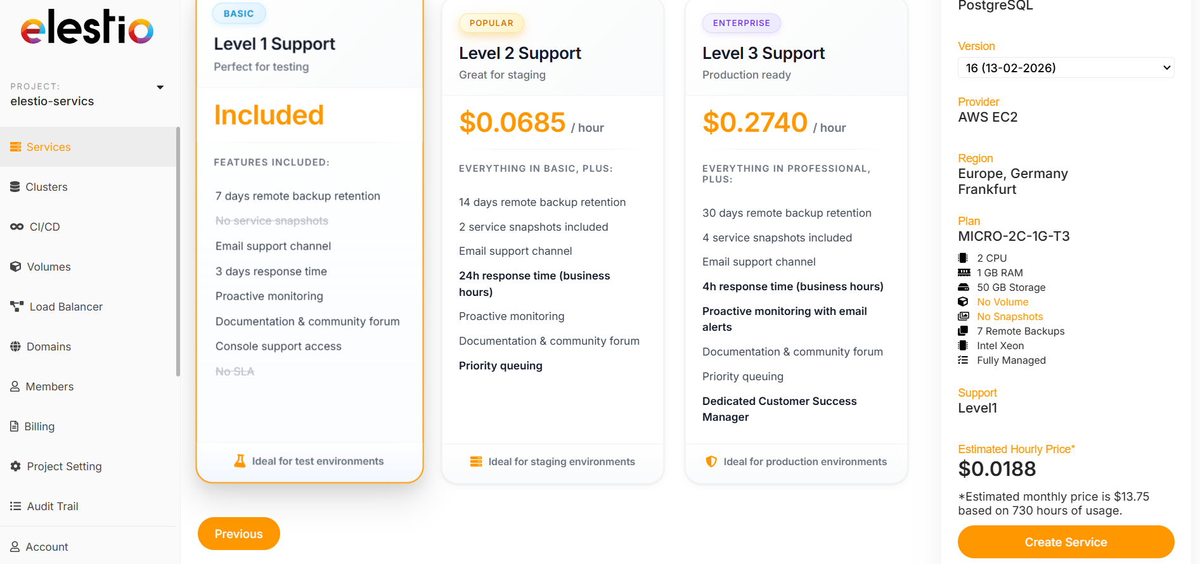Click the sidebar vertical scrollbar
Viewport: 1200px width, 564px height.
point(178,253)
